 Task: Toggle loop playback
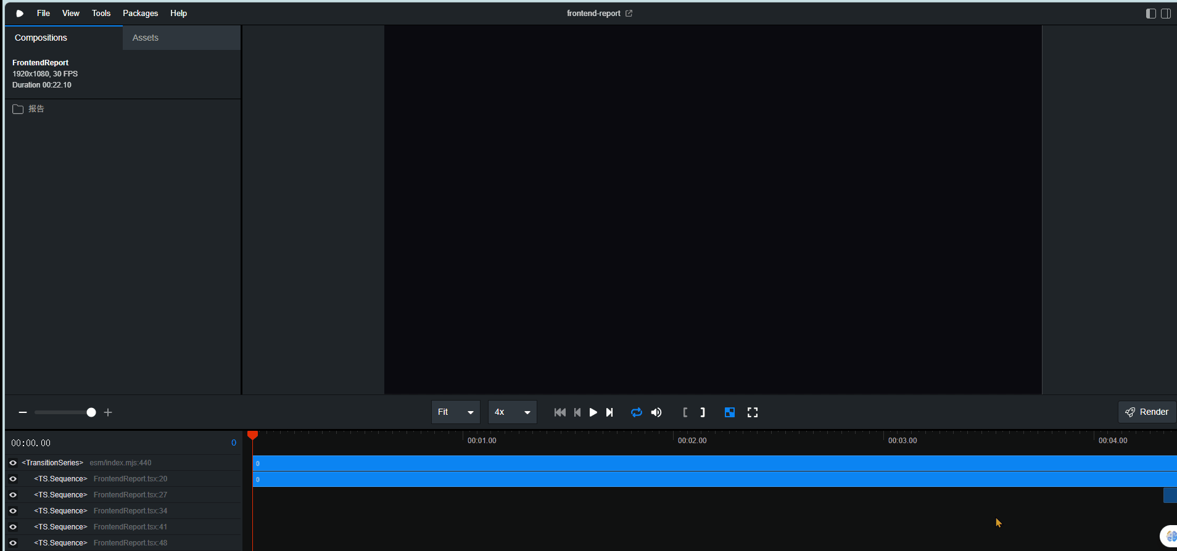pos(637,412)
